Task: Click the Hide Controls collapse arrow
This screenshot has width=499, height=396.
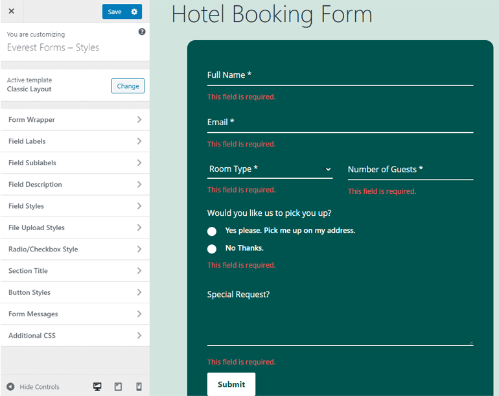Action: (10, 387)
